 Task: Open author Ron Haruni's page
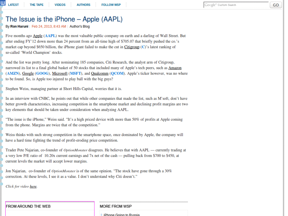[x=19, y=26]
